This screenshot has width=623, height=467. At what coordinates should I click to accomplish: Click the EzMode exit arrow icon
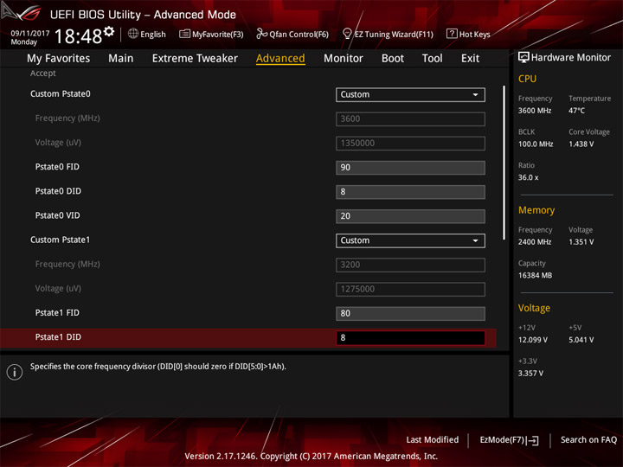click(533, 440)
